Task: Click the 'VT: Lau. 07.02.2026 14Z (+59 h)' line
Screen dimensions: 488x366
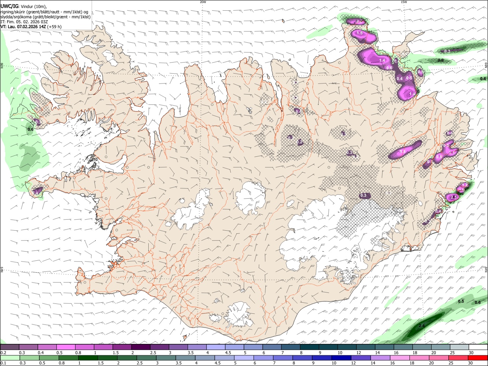Action: pyautogui.click(x=31, y=27)
